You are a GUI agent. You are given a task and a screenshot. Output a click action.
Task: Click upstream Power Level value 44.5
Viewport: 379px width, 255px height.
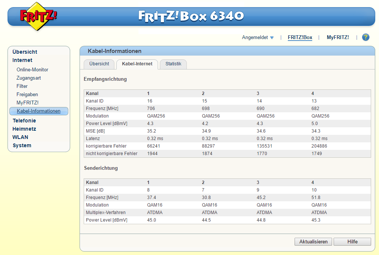[206, 220]
